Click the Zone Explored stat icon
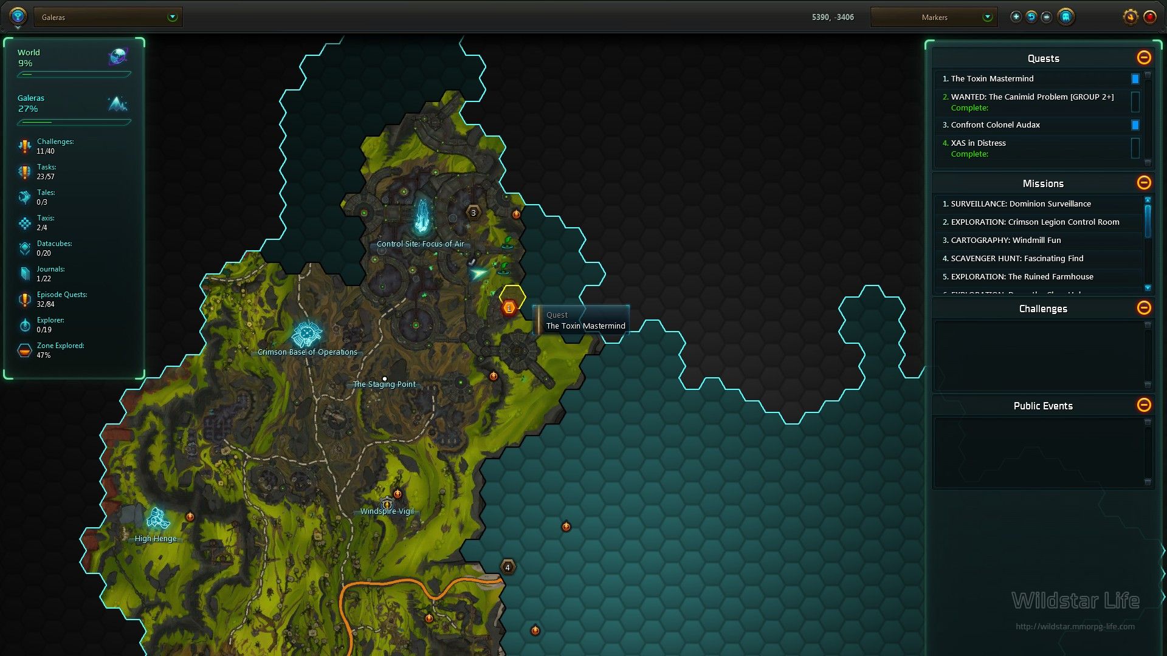The height and width of the screenshot is (656, 1167). pyautogui.click(x=24, y=350)
